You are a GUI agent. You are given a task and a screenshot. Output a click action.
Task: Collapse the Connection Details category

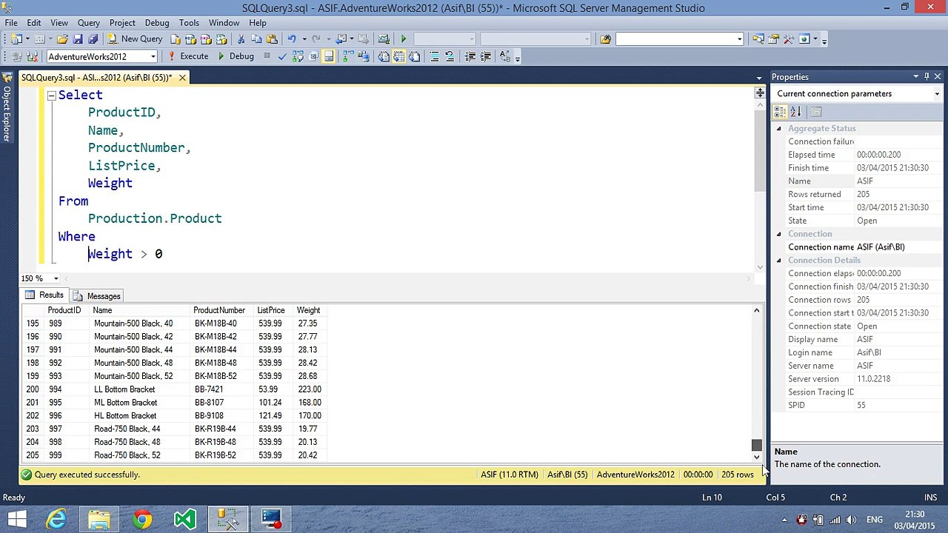tap(778, 261)
